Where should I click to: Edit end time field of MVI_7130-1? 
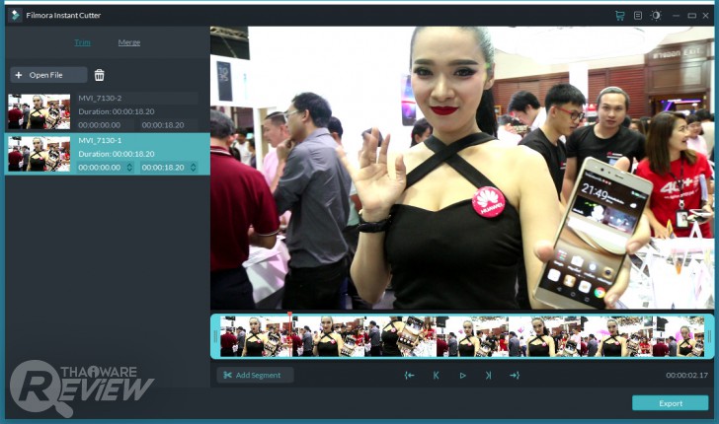click(164, 168)
